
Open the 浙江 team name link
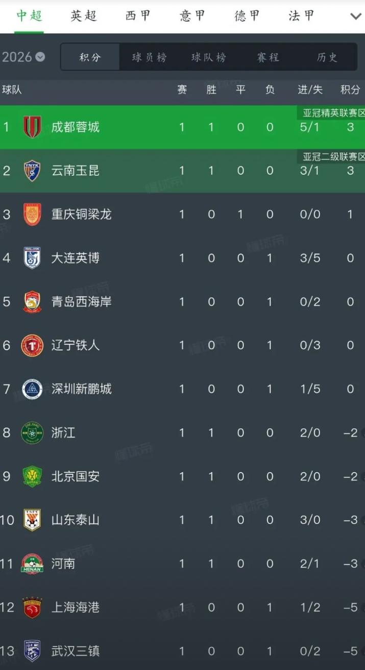(x=63, y=433)
